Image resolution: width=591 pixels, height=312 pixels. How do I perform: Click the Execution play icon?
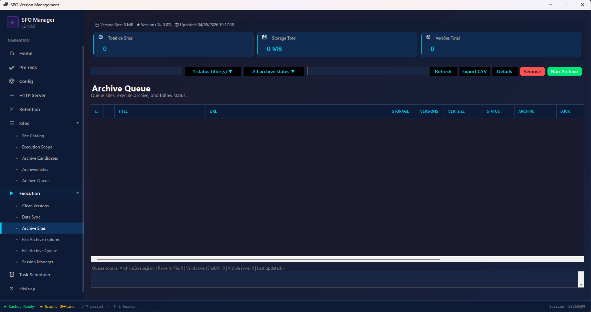[12, 193]
